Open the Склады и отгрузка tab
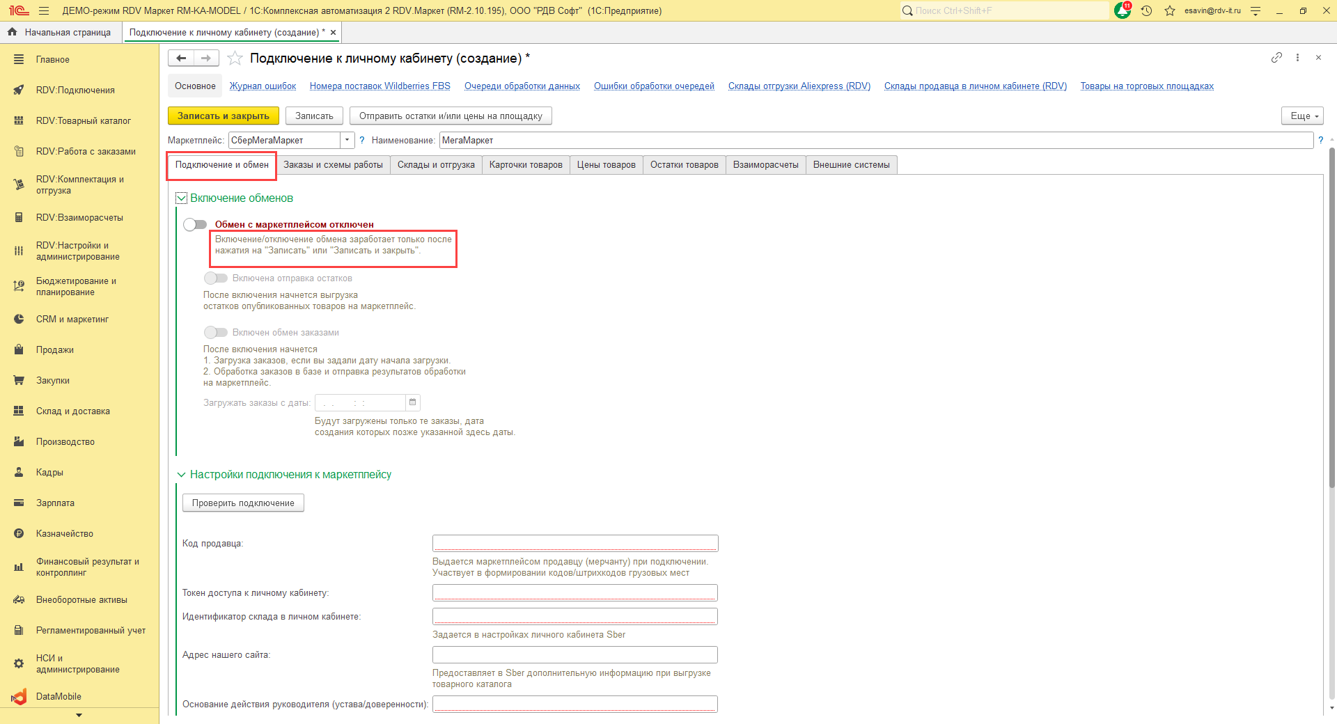This screenshot has width=1337, height=724. coord(436,165)
